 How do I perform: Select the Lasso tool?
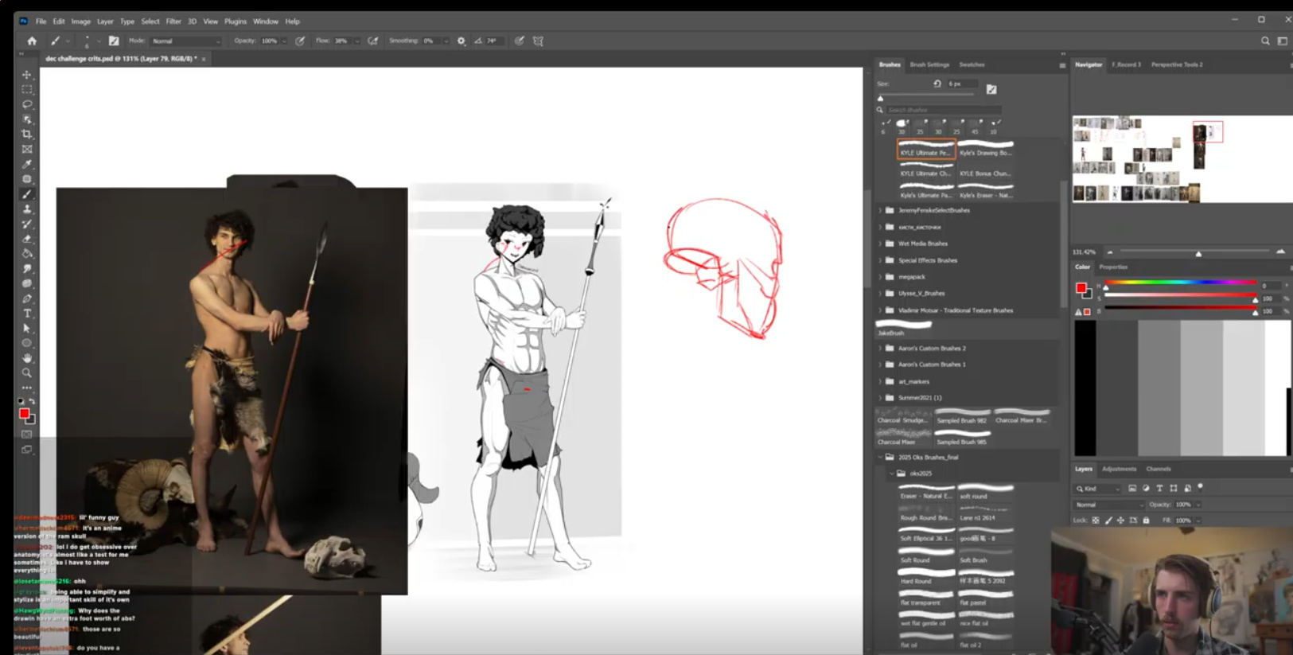pyautogui.click(x=27, y=104)
